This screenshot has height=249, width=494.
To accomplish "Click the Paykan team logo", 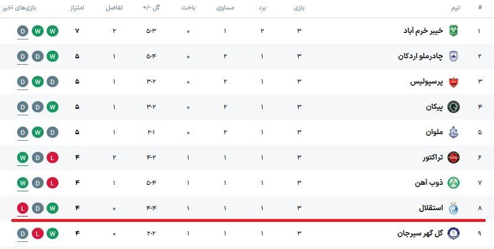I will (453, 107).
